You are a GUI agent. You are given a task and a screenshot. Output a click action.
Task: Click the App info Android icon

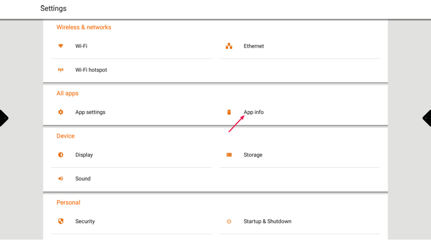pyautogui.click(x=229, y=112)
